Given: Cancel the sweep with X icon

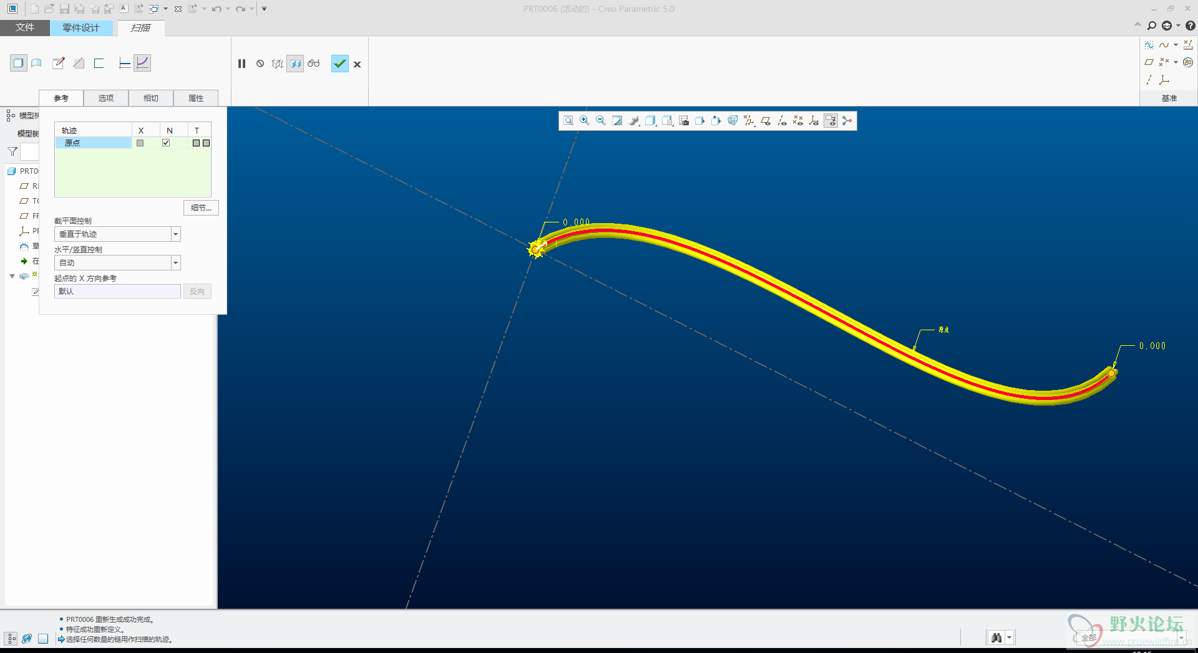Looking at the screenshot, I should pyautogui.click(x=358, y=64).
